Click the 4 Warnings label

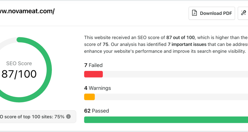coord(98,88)
